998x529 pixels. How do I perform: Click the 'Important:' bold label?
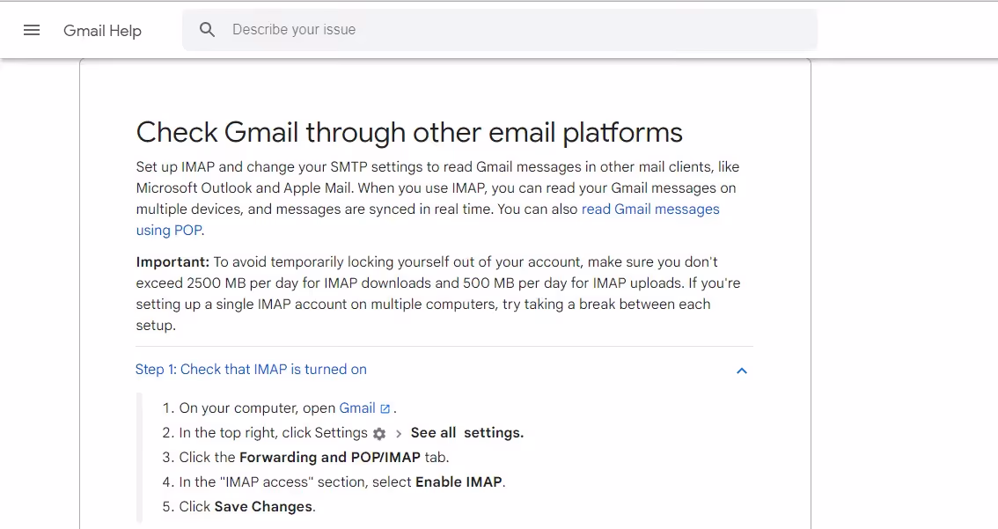(x=172, y=262)
